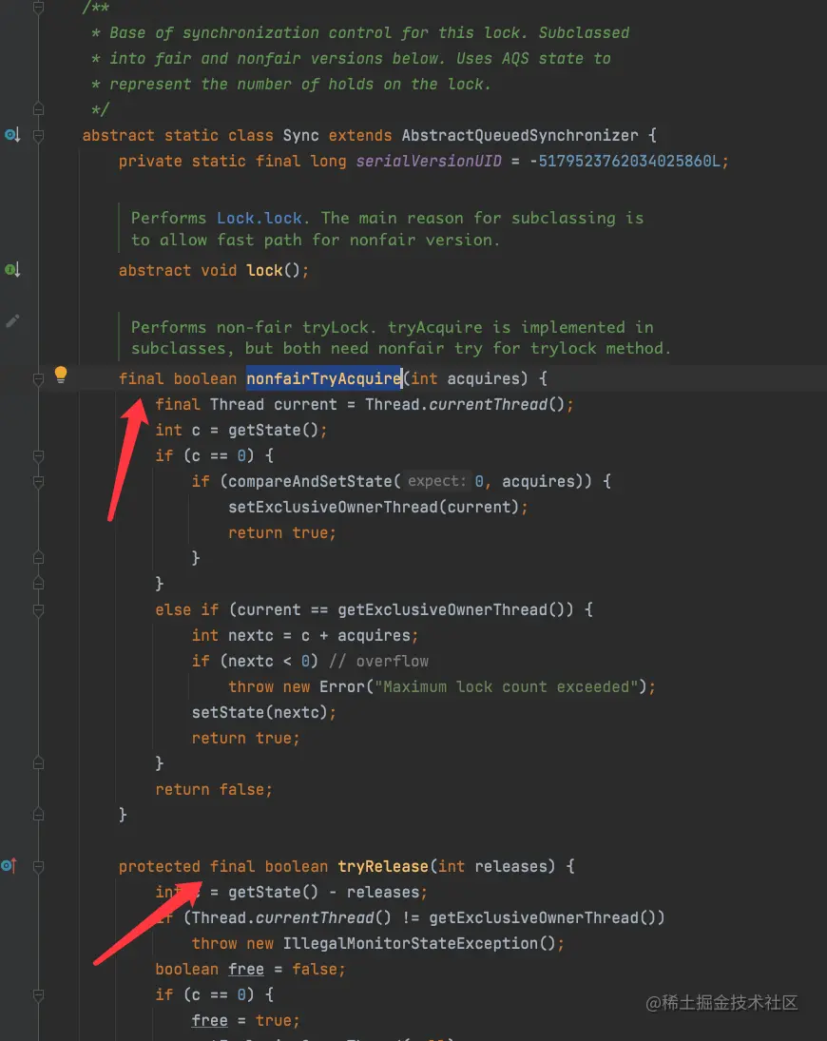Click the setState(nextc) call

(260, 712)
